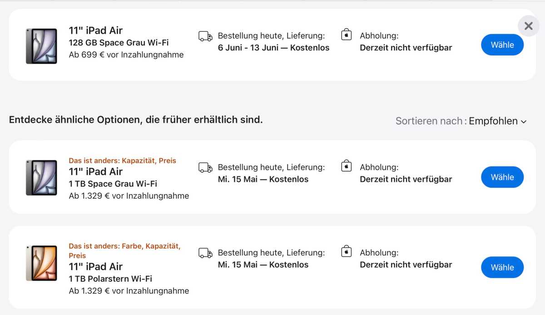Click 'Das ist anders: Kapazität, Preis' label
Viewport: 545px width, 315px height.
coord(123,160)
